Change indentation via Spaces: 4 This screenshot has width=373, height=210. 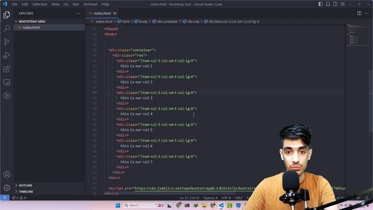click(x=210, y=198)
